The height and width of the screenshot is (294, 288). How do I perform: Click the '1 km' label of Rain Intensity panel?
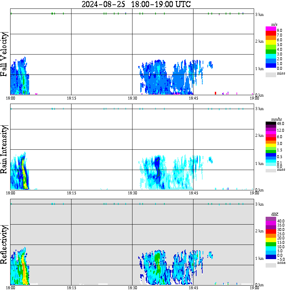pos(259,164)
